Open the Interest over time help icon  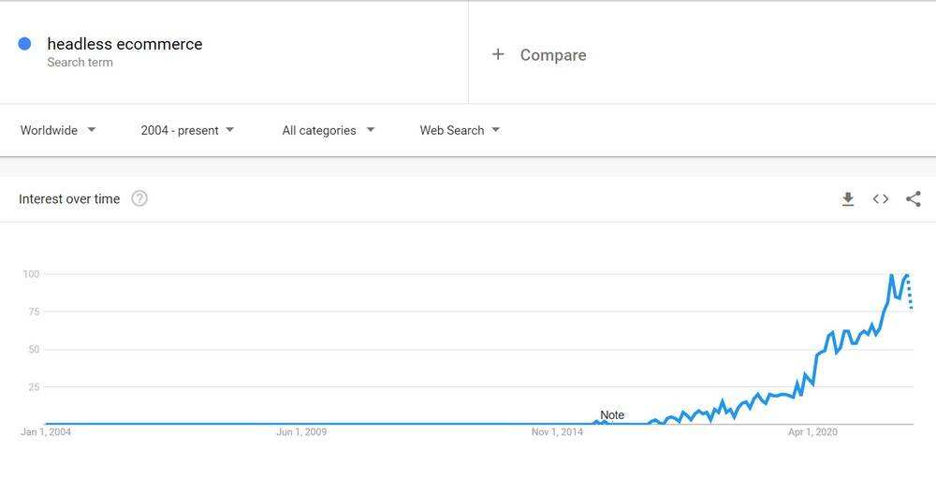[x=139, y=198]
